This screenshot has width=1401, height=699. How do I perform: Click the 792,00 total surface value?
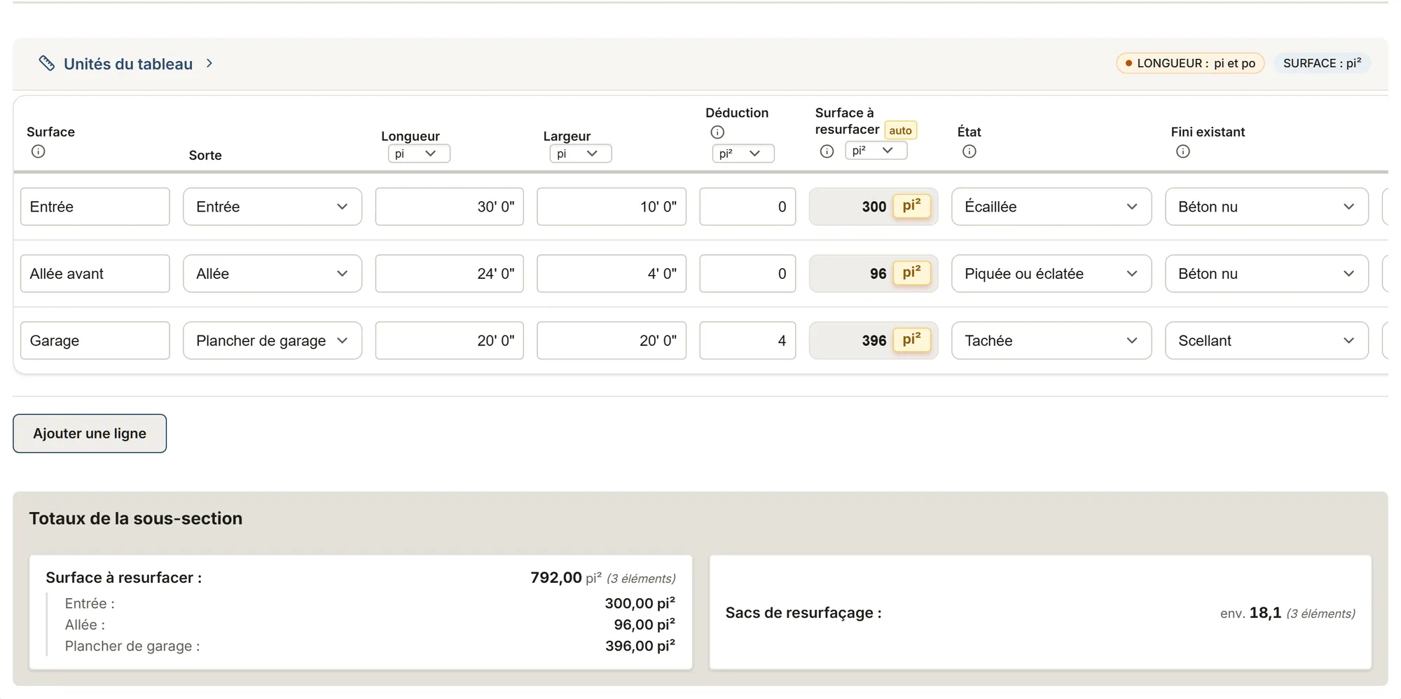556,578
